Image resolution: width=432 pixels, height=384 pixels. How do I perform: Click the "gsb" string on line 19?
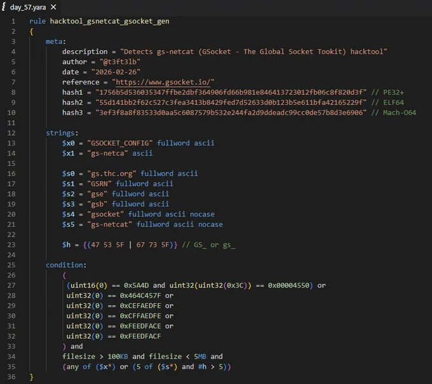pos(97,204)
